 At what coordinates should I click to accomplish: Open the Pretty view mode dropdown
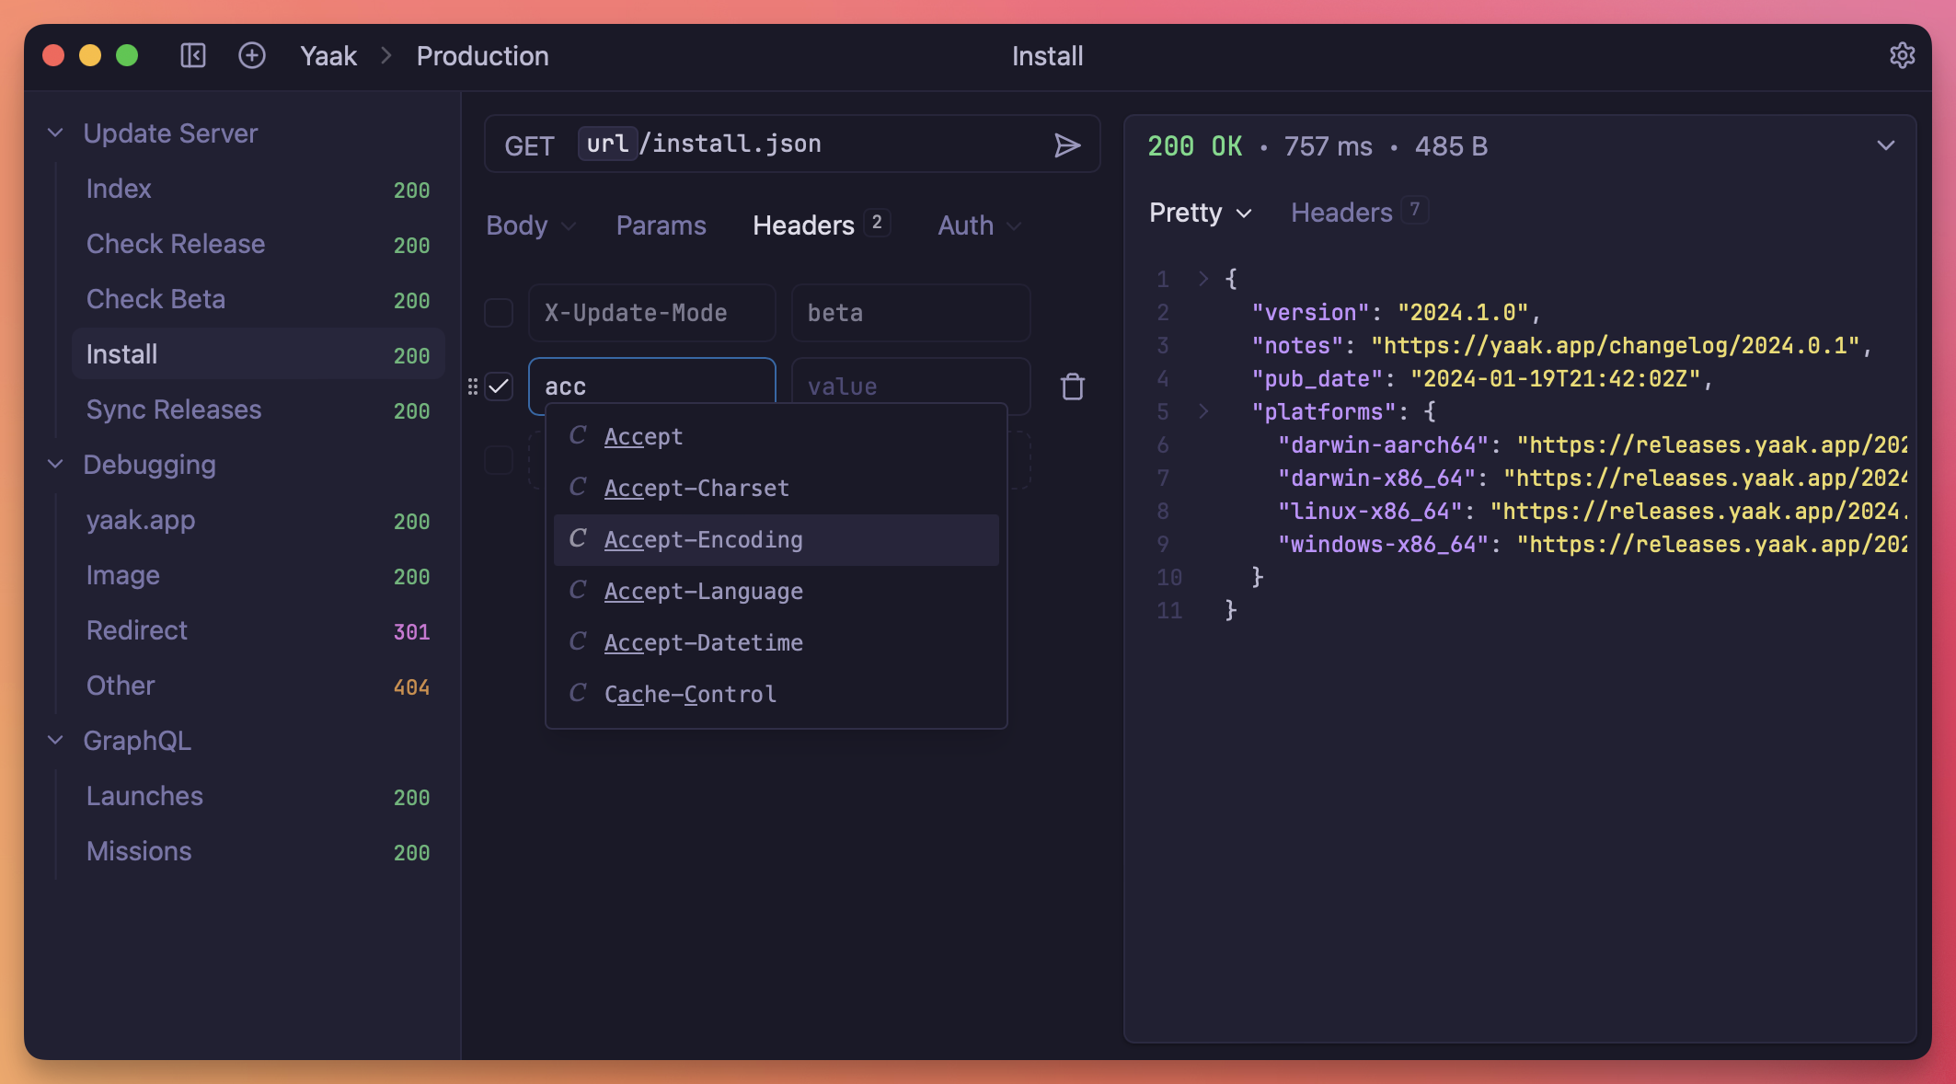(x=1200, y=213)
